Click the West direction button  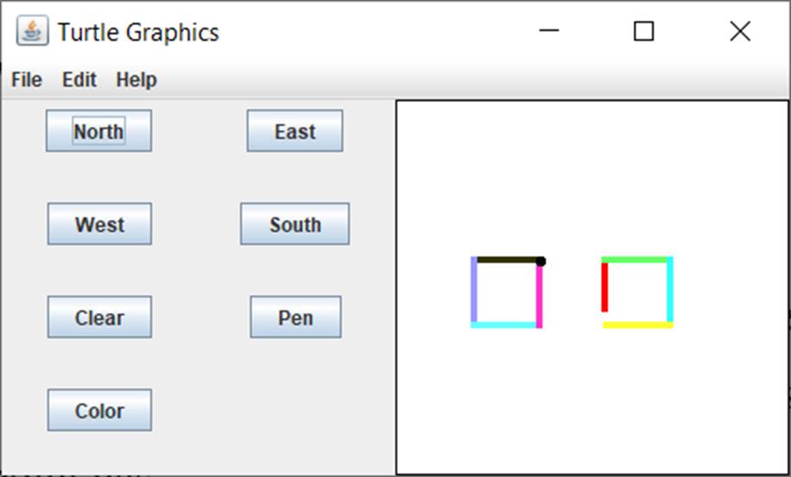[99, 225]
